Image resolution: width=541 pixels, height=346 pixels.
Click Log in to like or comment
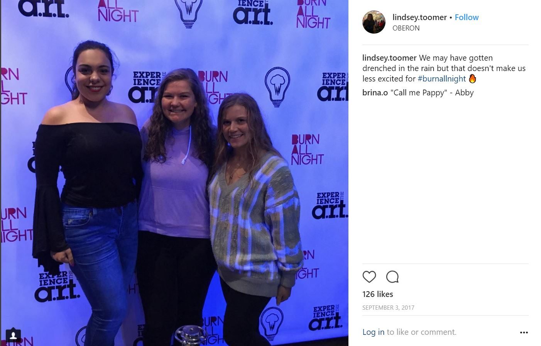pos(374,332)
